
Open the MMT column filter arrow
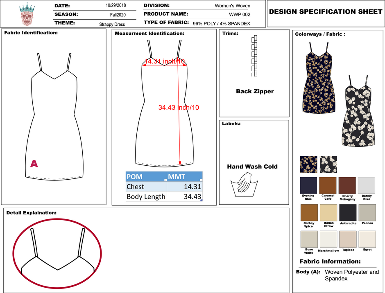[x=201, y=180]
